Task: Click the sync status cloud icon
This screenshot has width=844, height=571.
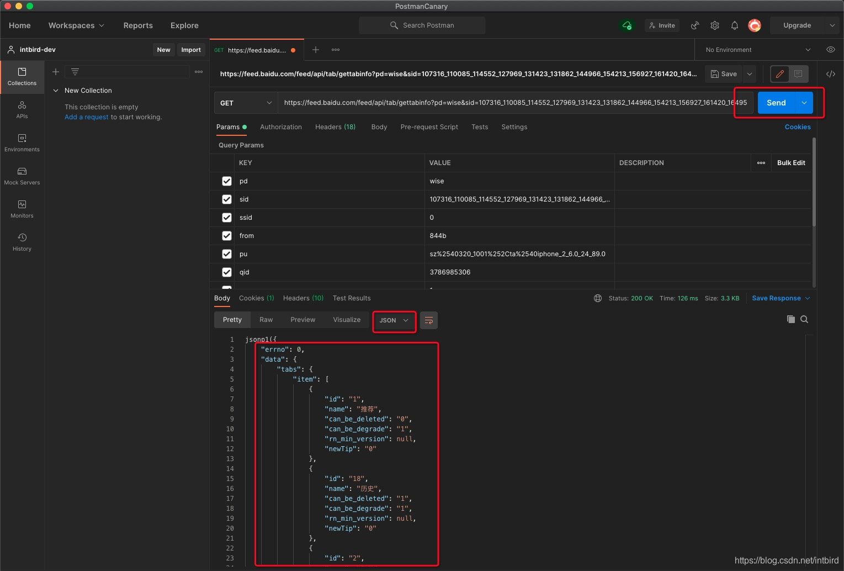Action: tap(627, 25)
